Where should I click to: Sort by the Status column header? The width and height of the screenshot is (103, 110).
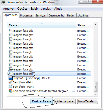[83, 25]
